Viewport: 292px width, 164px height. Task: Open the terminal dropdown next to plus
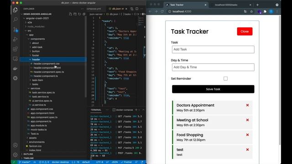(139, 110)
